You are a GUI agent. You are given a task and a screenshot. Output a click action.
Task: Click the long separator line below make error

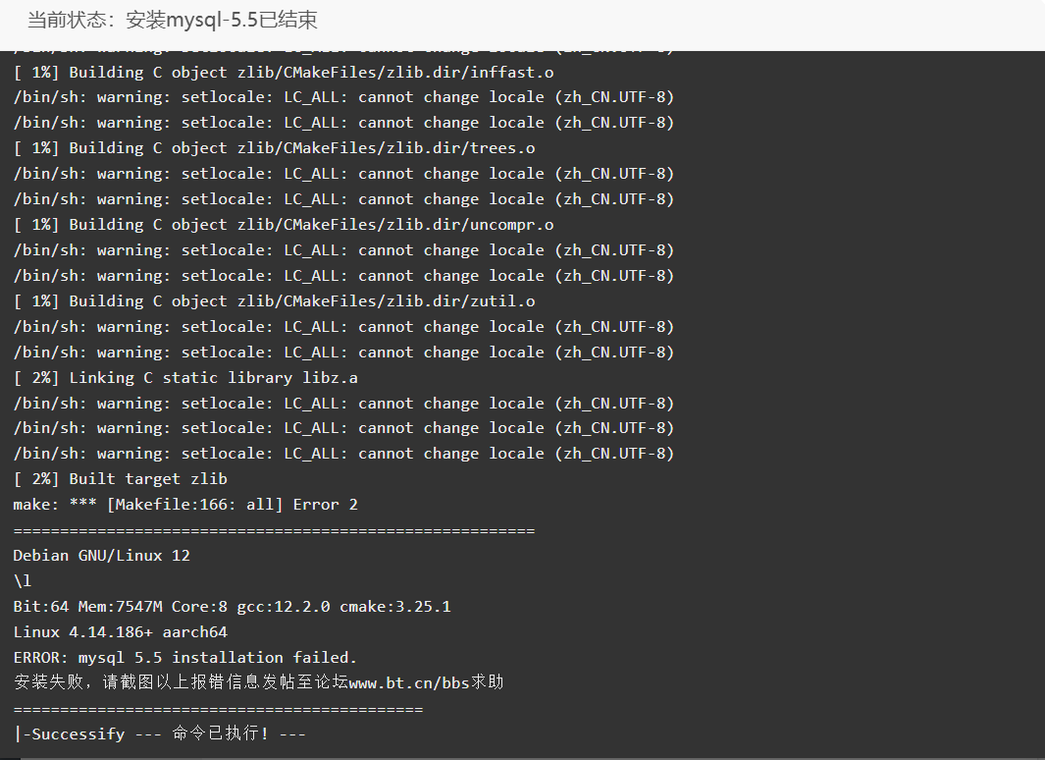(274, 530)
